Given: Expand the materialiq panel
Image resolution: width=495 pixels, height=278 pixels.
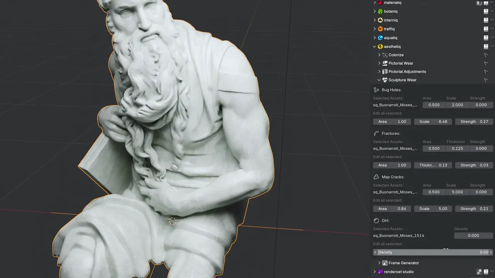Looking at the screenshot, I should click(x=375, y=3).
